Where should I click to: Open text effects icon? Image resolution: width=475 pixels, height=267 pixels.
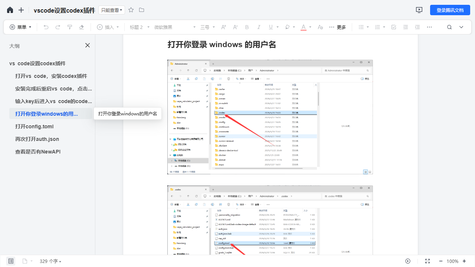[321, 27]
